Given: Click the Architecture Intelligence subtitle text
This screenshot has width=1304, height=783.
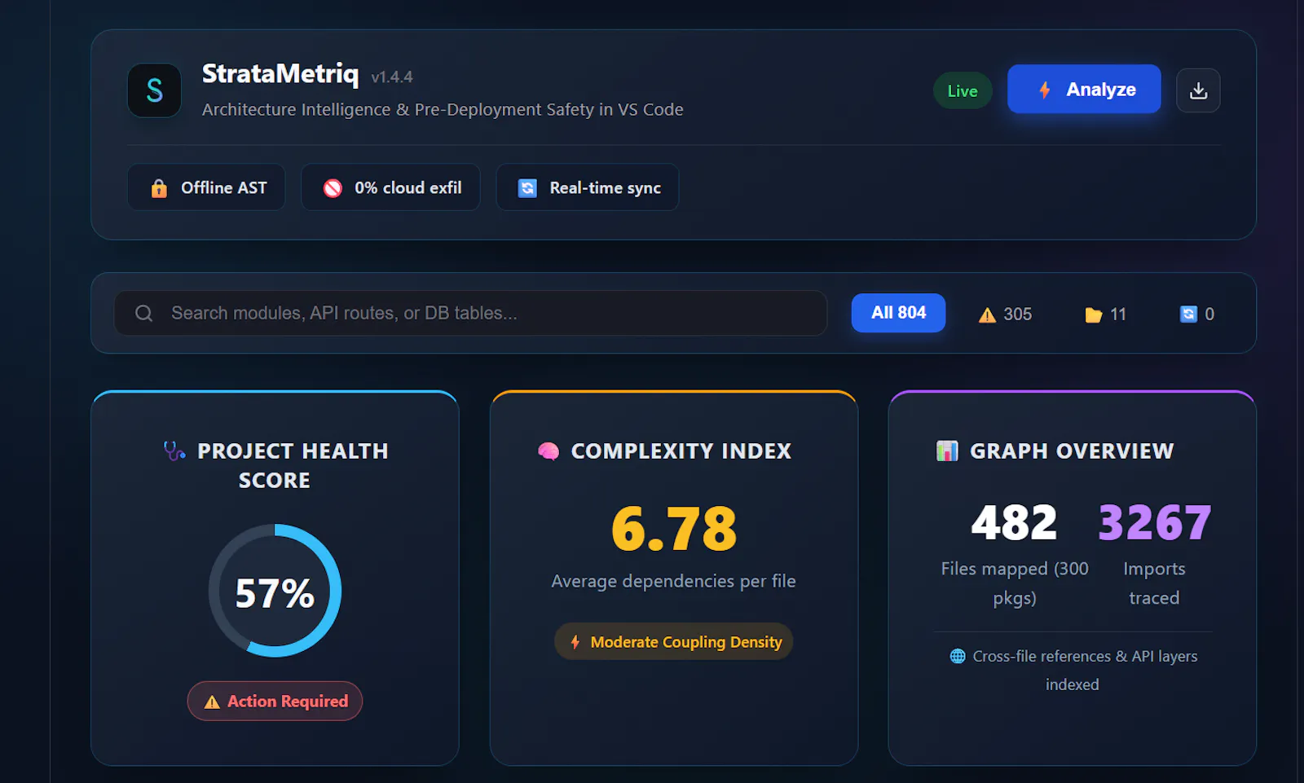Looking at the screenshot, I should point(443,109).
